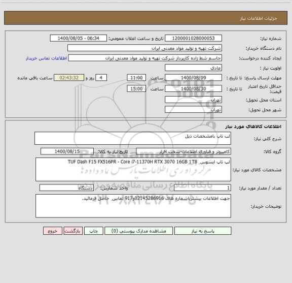The image size is (292, 283).
Task: Click the unit of measure field دستگاه
Action: (x=66, y=188)
